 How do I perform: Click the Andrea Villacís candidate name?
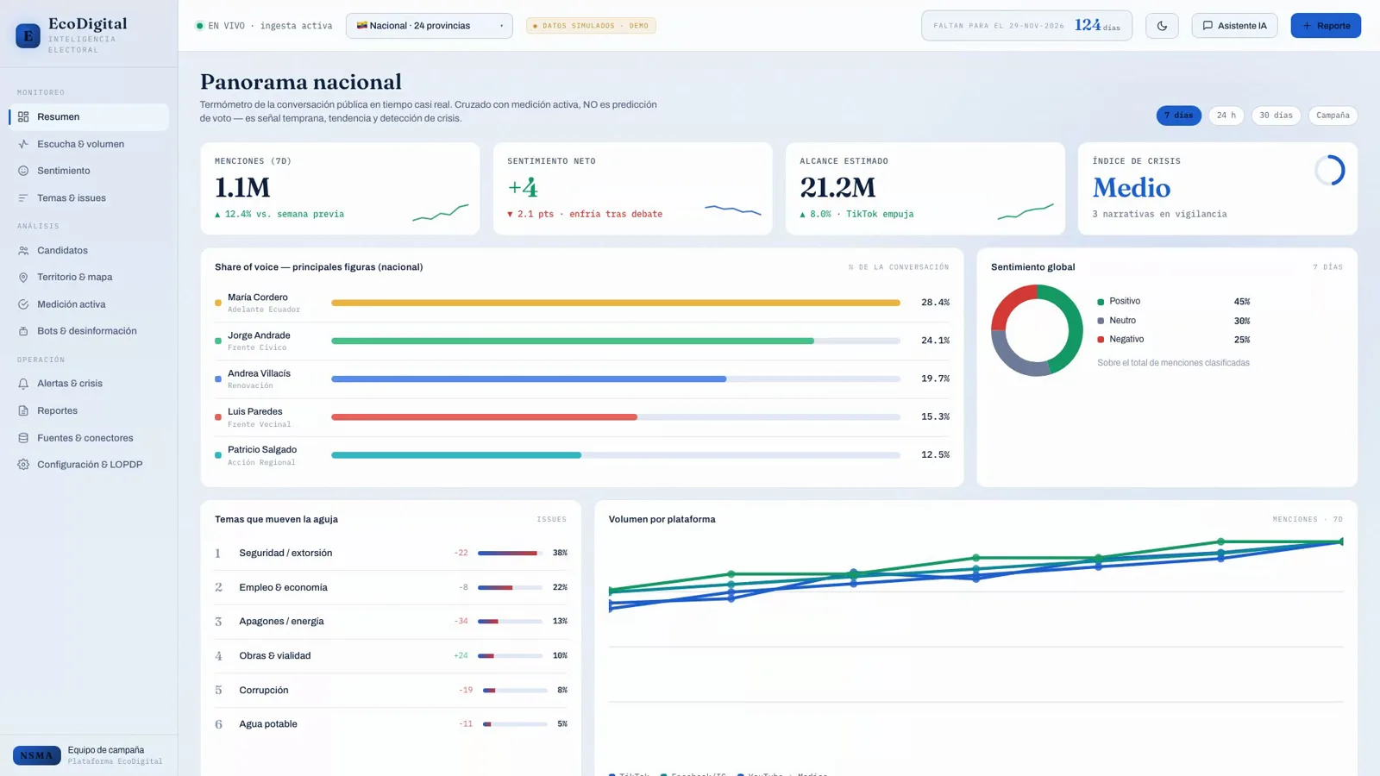(x=259, y=373)
